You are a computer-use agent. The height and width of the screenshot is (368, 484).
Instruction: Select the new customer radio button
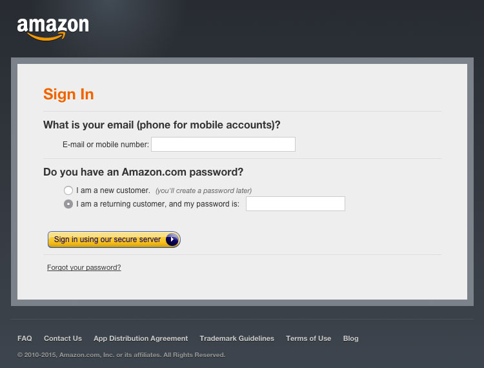(x=68, y=190)
